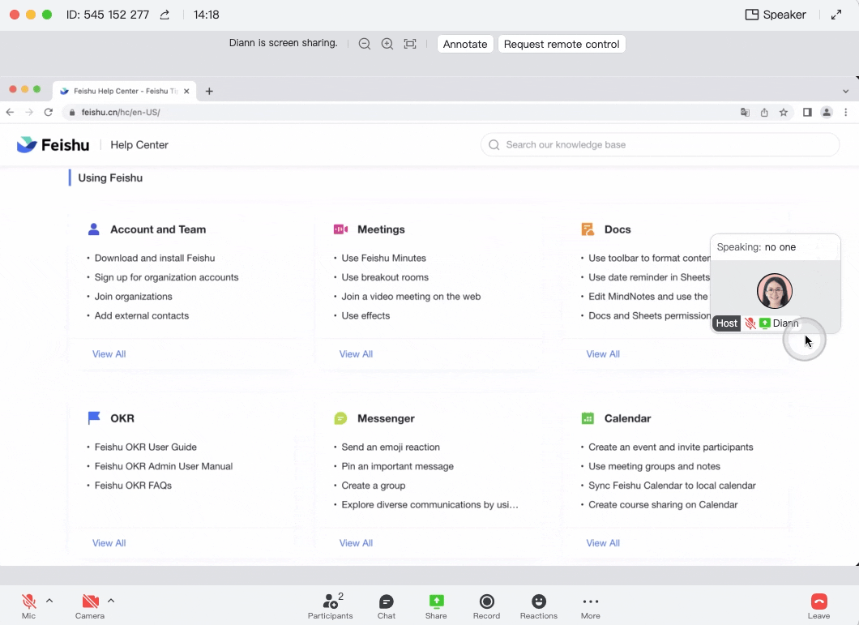Start recording the meeting
The image size is (859, 625).
(486, 606)
